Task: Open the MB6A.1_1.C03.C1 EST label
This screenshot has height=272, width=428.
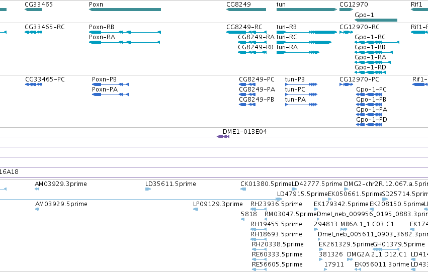Action: [x=368, y=225]
